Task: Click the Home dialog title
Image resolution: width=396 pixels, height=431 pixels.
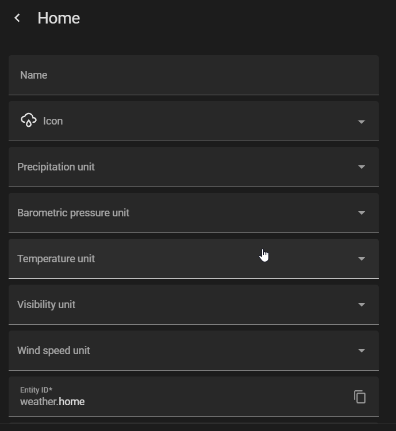Action: pyautogui.click(x=59, y=18)
